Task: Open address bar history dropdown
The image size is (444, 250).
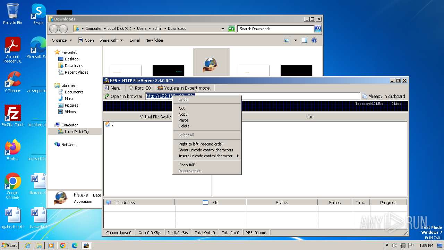Action: tap(223, 29)
